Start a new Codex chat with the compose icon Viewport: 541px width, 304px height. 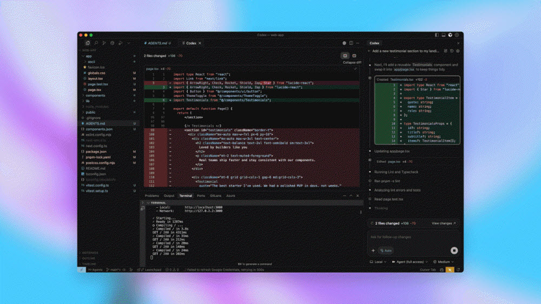coord(445,51)
